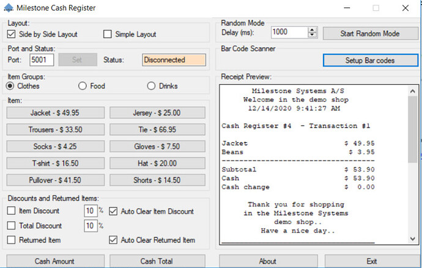This screenshot has width=422, height=268.
Task: Click the Milestone Cash Register title bar icon
Action: coord(9,8)
